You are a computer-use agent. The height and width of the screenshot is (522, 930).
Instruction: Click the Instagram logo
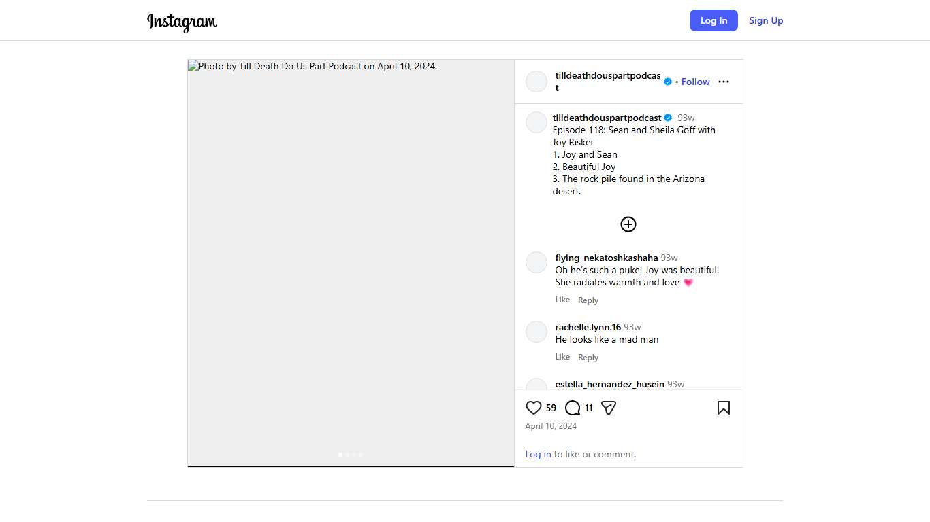[x=182, y=22]
